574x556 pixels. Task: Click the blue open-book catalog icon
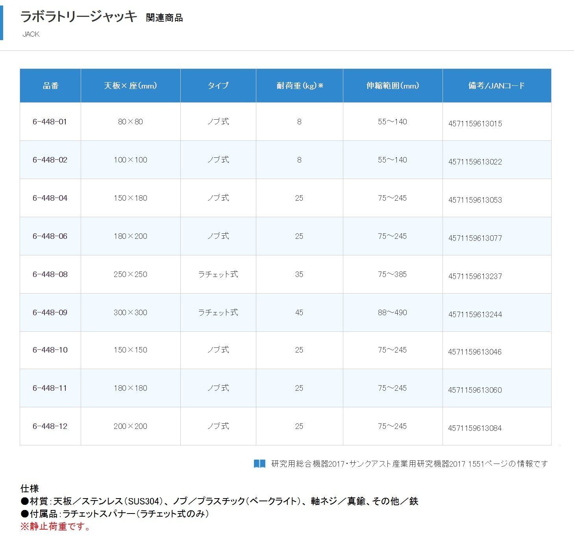(x=259, y=464)
